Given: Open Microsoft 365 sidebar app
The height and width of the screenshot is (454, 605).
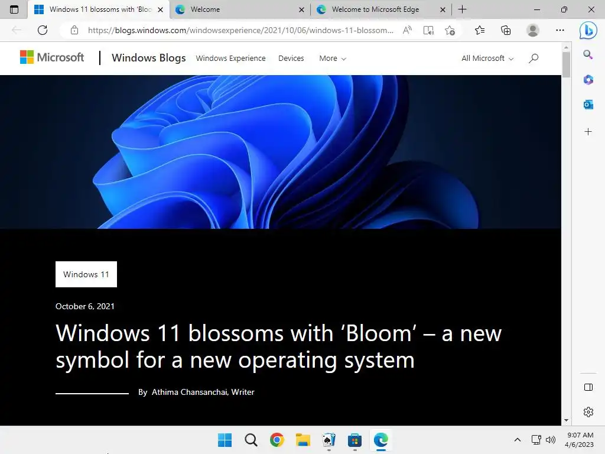Looking at the screenshot, I should [588, 80].
